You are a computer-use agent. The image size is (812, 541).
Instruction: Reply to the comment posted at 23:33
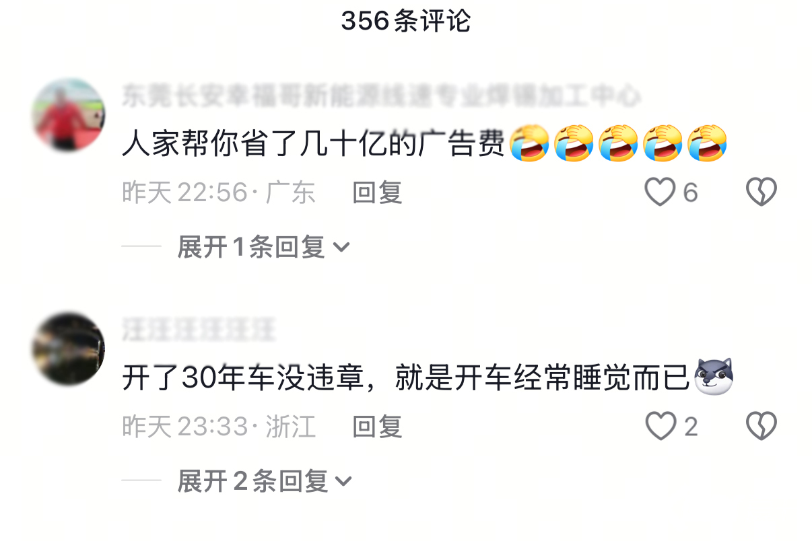tap(378, 427)
